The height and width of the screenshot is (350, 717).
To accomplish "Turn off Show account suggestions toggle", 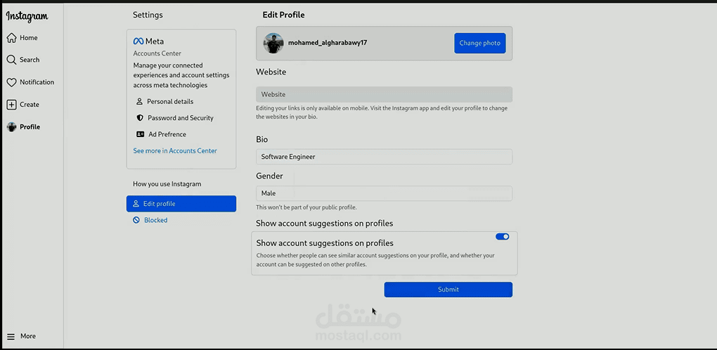I will (x=502, y=237).
